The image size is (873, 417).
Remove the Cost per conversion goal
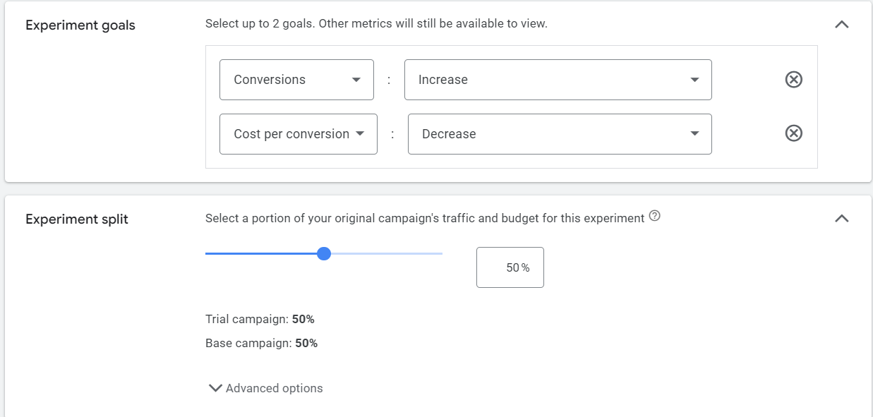point(793,133)
